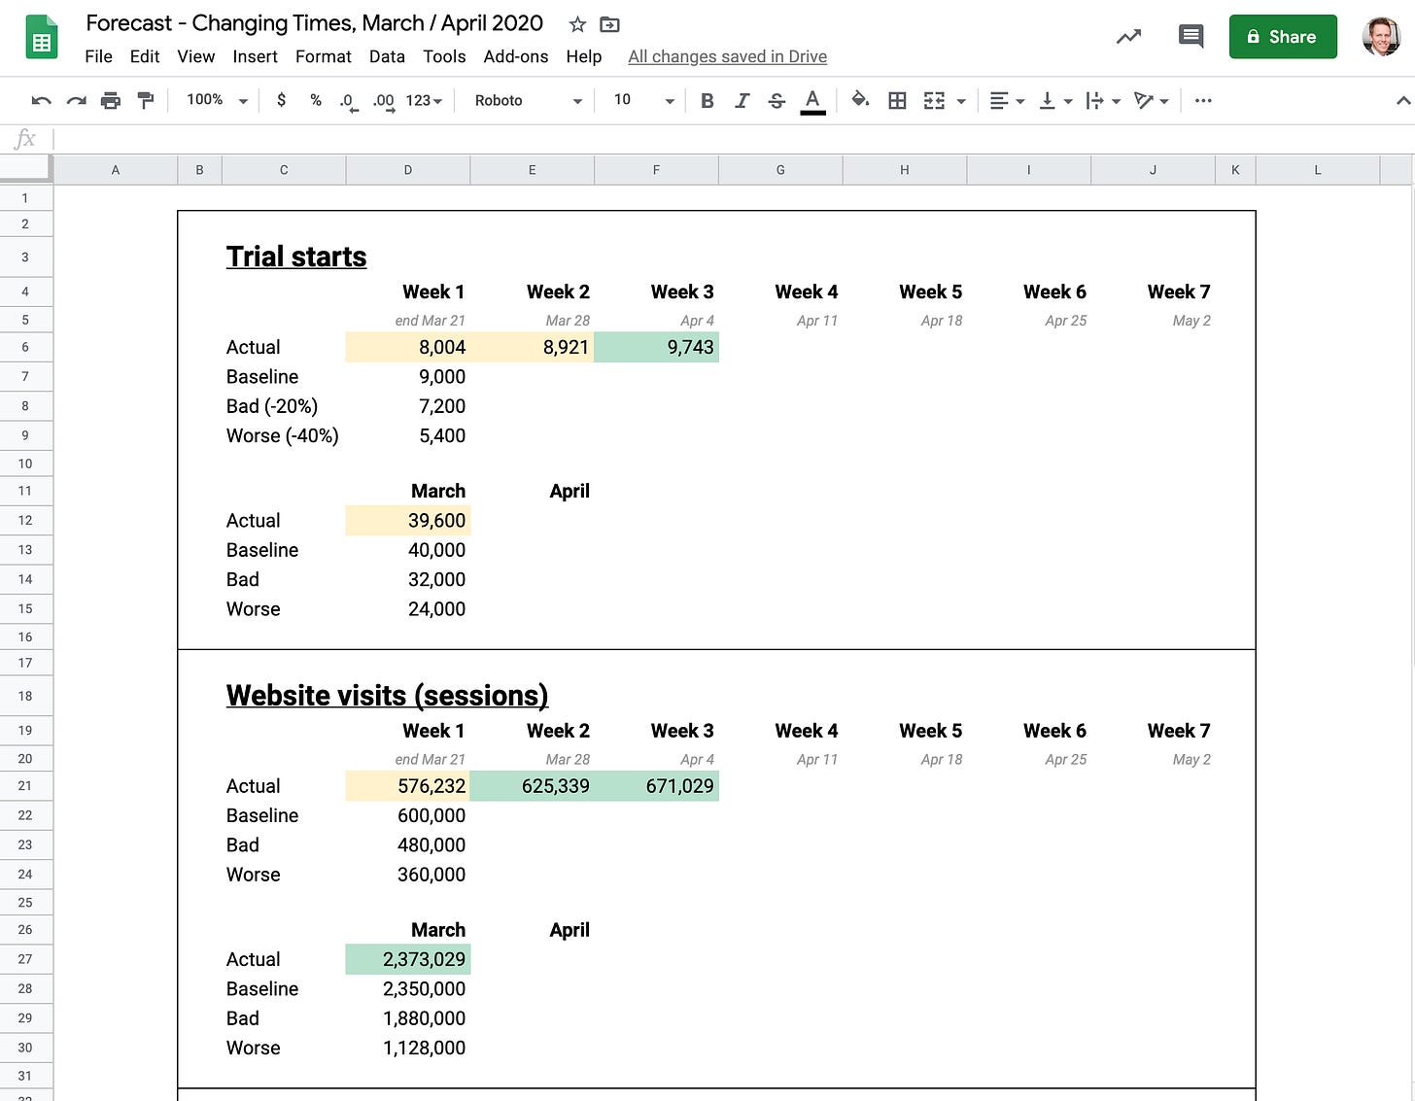Select the Paint format roller tool
This screenshot has height=1101, width=1415.
point(146,100)
